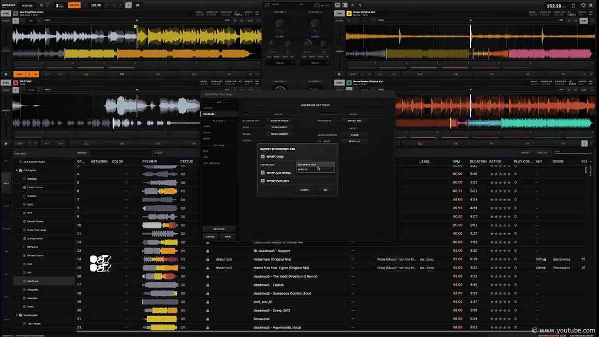Rate midas heel row using the stars
This screenshot has height=337, width=599.
[501, 259]
